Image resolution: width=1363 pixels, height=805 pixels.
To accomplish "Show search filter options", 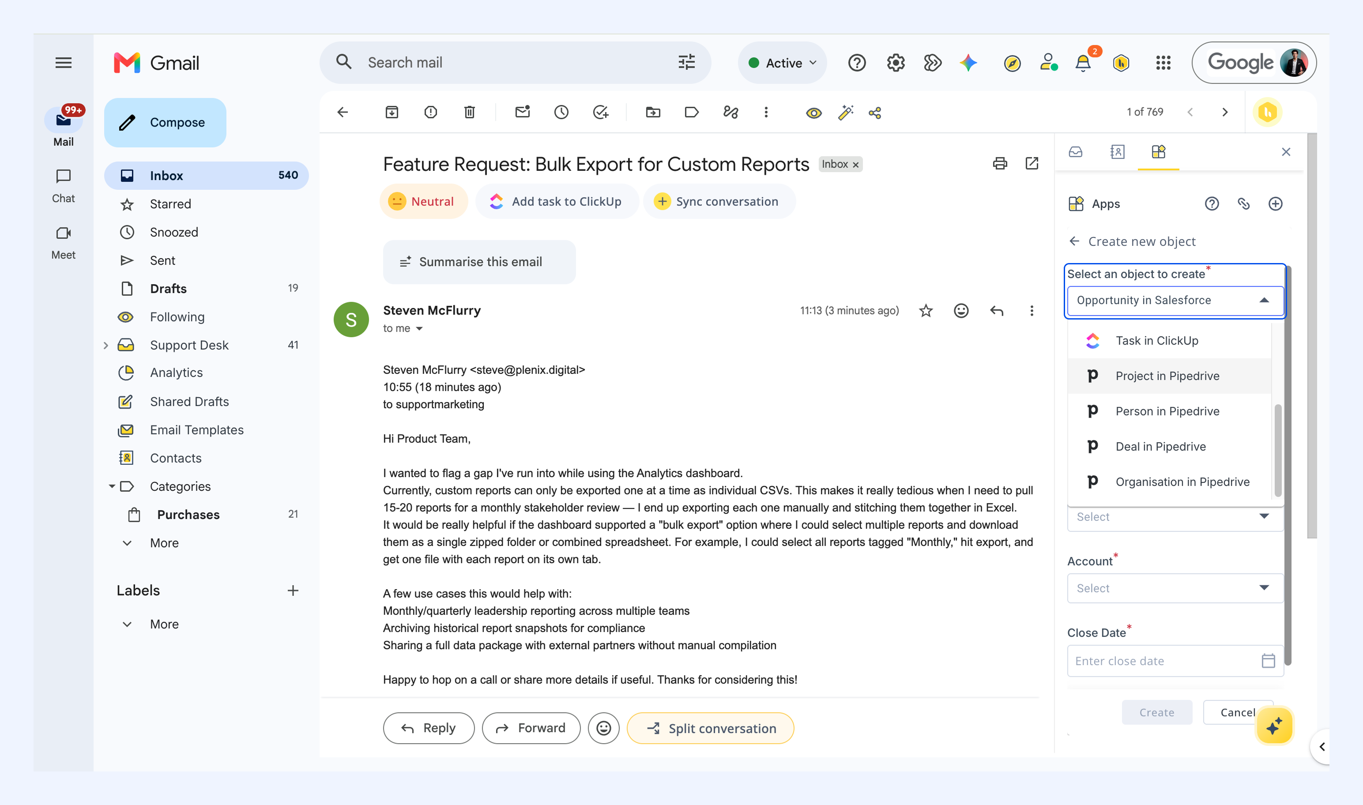I will pos(686,62).
